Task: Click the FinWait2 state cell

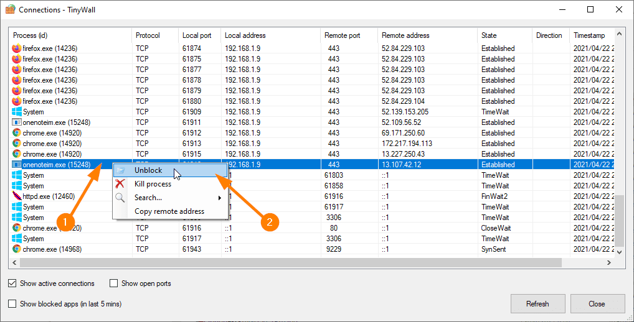Action: (494, 196)
